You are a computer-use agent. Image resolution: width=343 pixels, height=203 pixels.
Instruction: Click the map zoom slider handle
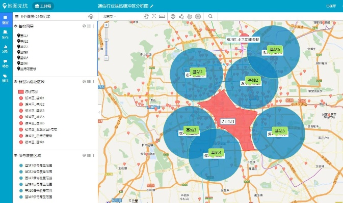point(107,41)
